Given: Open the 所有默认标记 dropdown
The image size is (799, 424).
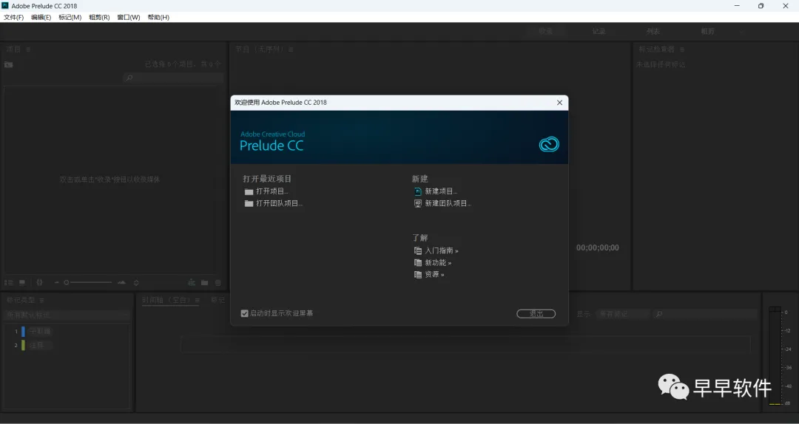Looking at the screenshot, I should (x=67, y=315).
